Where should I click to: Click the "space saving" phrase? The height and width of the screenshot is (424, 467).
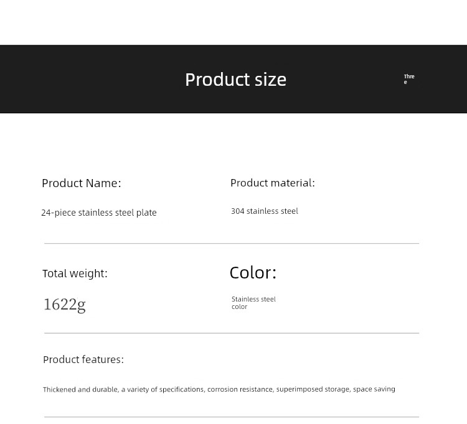click(374, 390)
